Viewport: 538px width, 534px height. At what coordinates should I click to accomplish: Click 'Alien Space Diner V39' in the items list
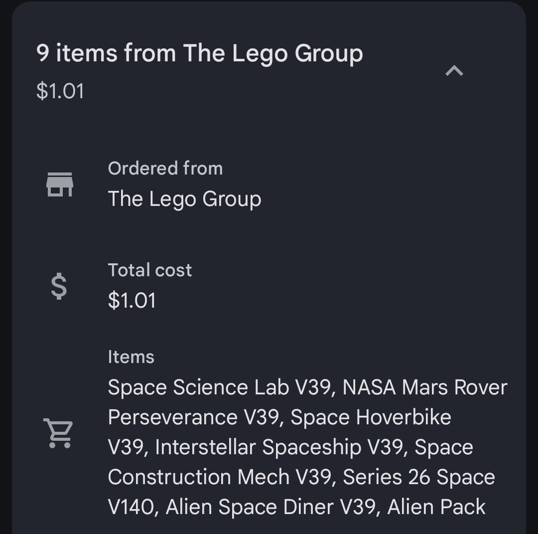270,507
